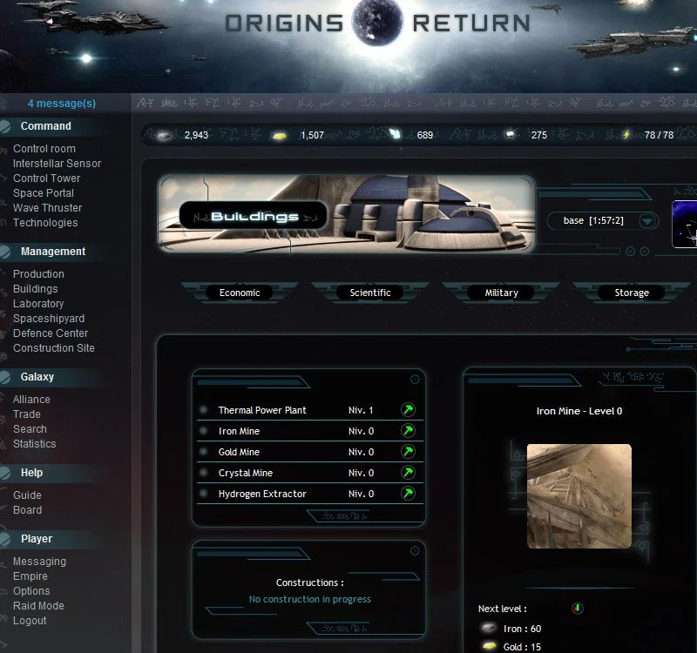Click the iron icon next to Next level

[x=487, y=629]
